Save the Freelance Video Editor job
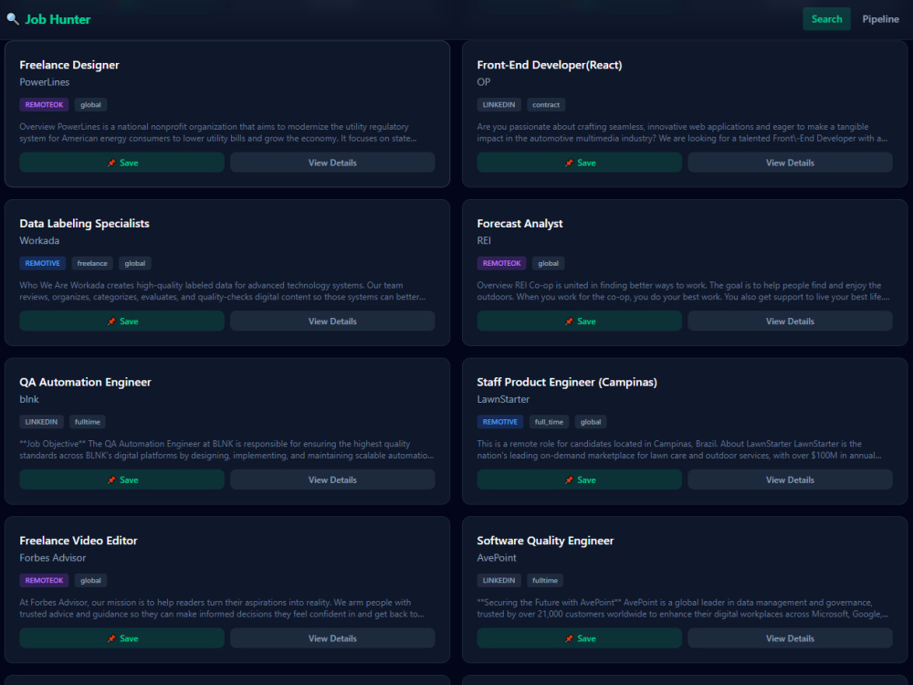Screen dimensions: 913x685 pos(121,638)
